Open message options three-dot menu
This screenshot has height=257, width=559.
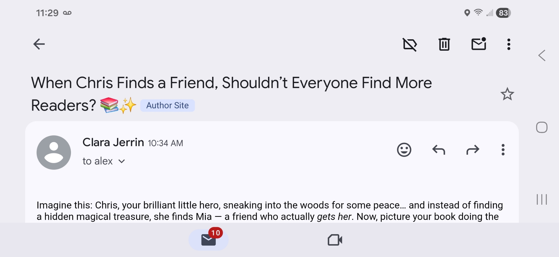pos(503,150)
